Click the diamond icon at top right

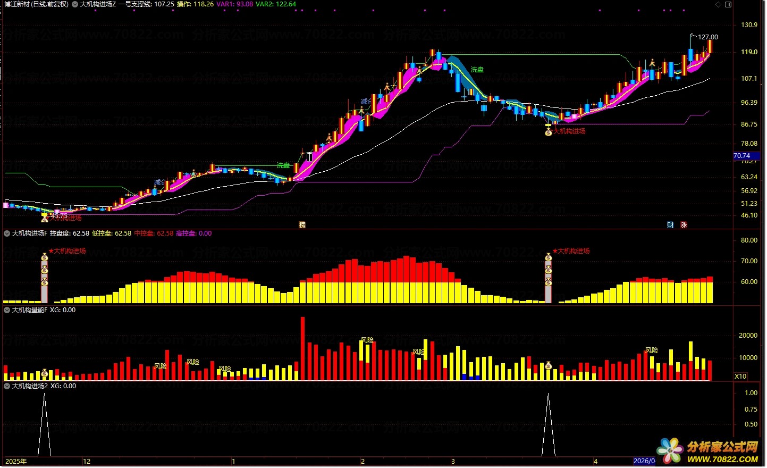click(x=718, y=4)
